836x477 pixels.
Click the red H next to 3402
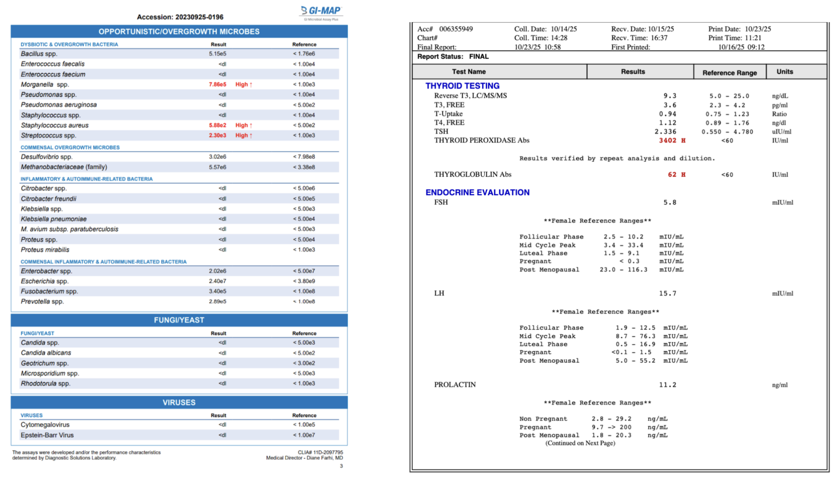coord(683,141)
